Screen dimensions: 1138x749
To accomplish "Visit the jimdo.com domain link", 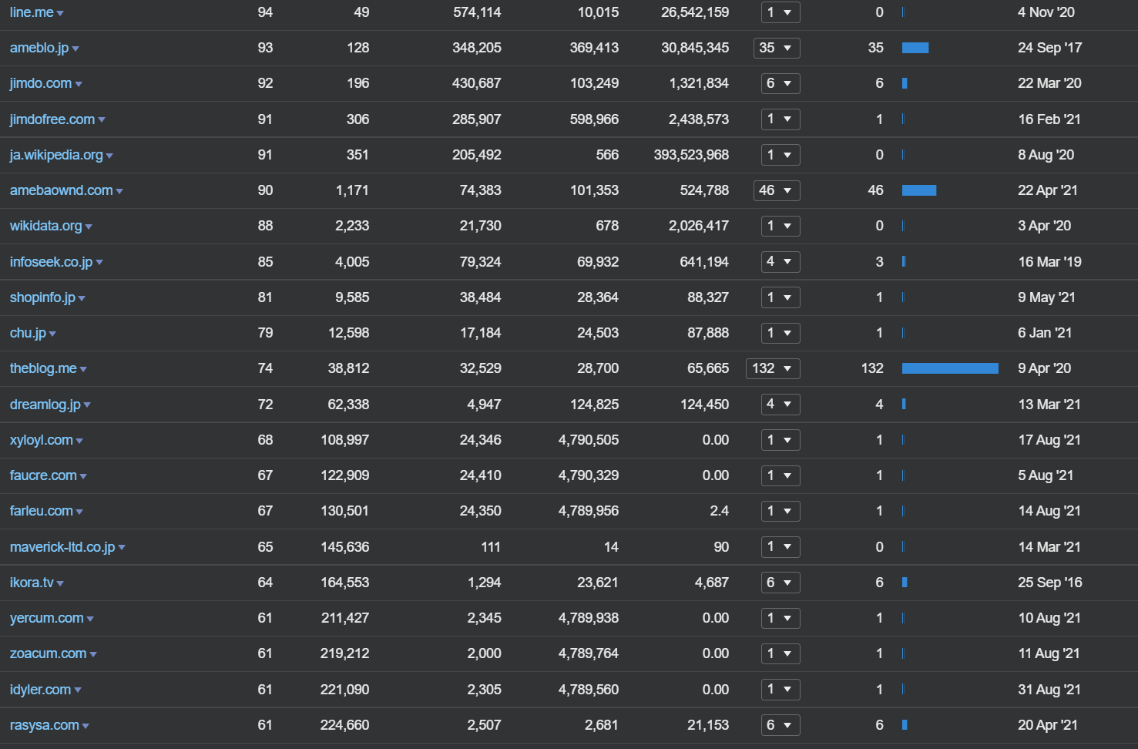I will 41,83.
